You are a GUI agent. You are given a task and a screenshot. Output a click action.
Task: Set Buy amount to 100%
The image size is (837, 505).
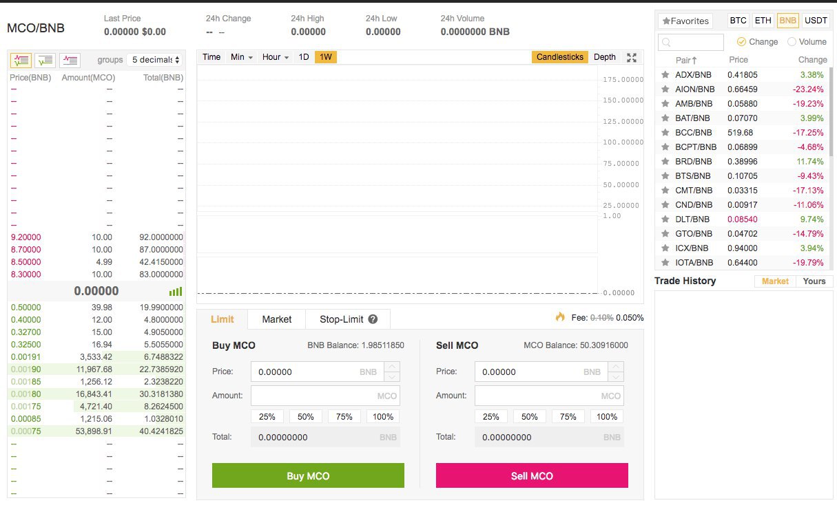tap(383, 416)
